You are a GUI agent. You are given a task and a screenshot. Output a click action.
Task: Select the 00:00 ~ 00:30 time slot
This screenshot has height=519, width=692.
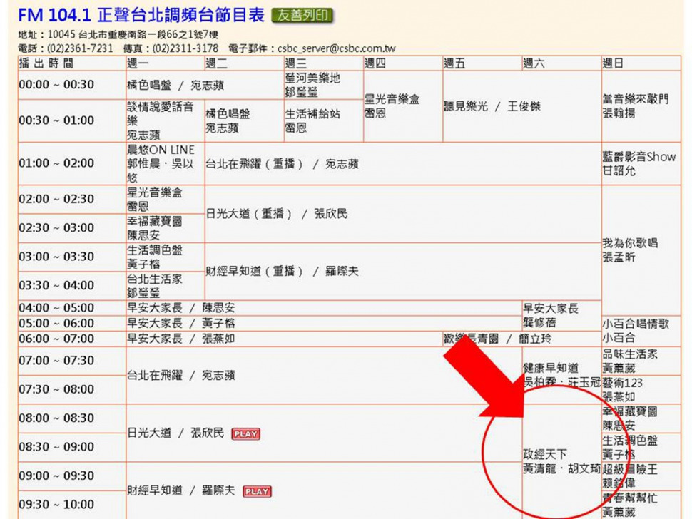[x=72, y=85]
